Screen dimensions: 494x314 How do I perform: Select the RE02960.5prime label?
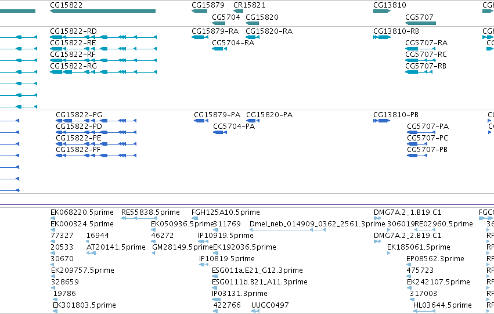click(444, 224)
